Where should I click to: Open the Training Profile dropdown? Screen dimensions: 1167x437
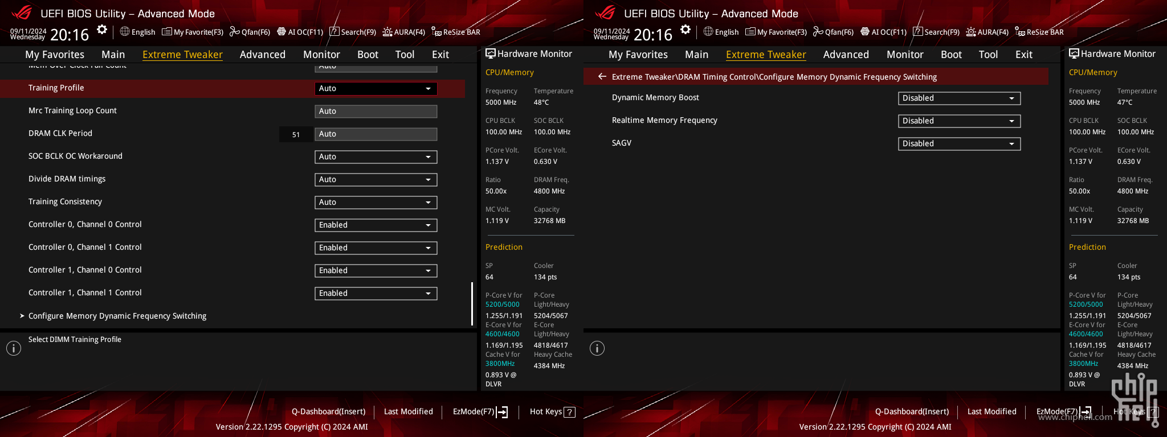coord(376,89)
